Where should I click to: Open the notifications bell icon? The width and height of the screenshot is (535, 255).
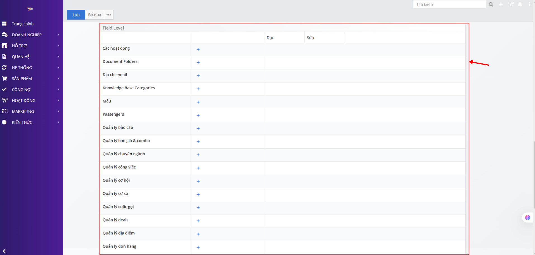tap(520, 4)
